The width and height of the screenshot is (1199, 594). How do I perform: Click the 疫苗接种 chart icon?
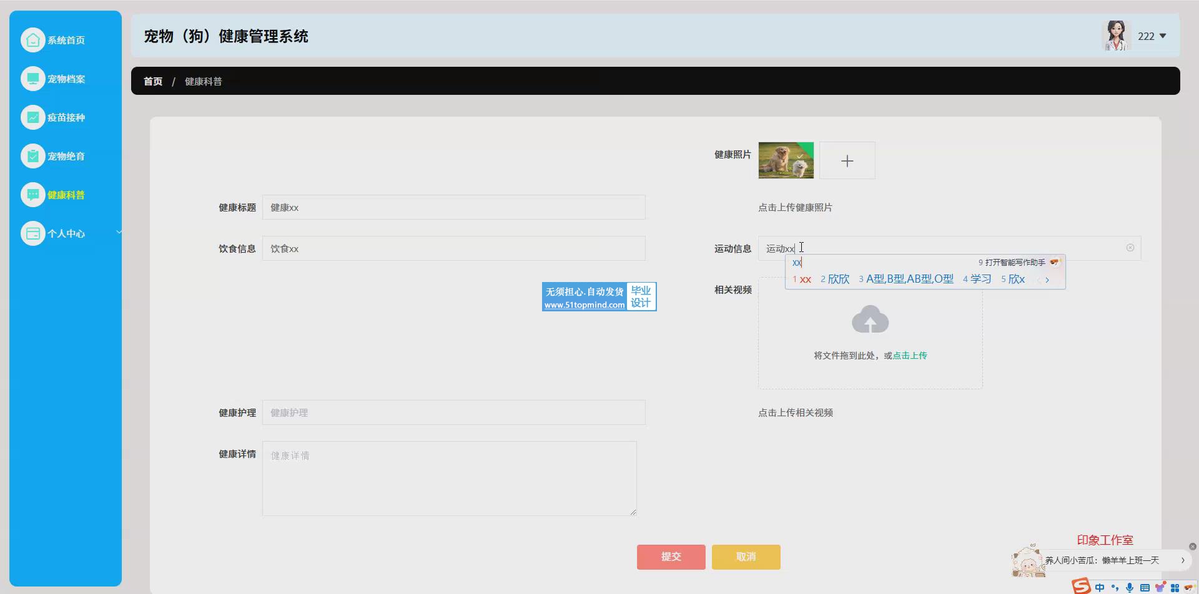point(33,117)
